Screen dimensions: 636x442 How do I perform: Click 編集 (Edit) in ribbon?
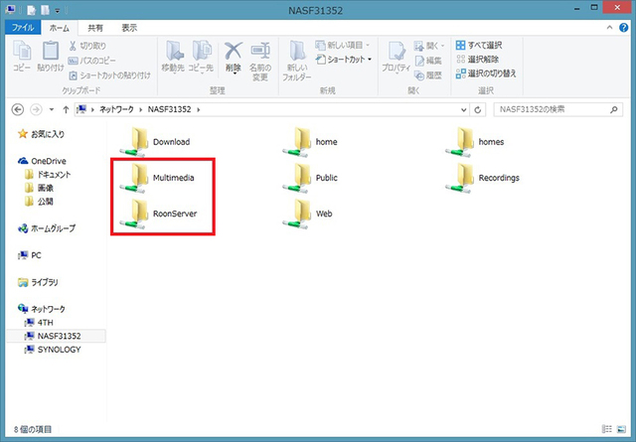coord(428,61)
